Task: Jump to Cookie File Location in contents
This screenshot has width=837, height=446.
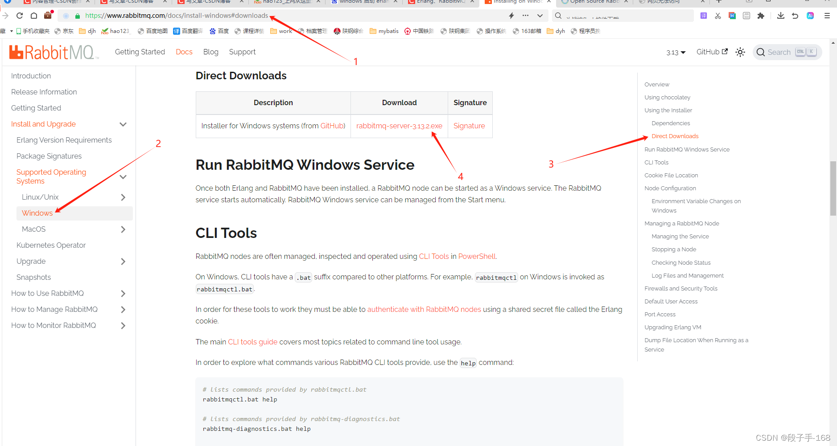Action: point(671,176)
